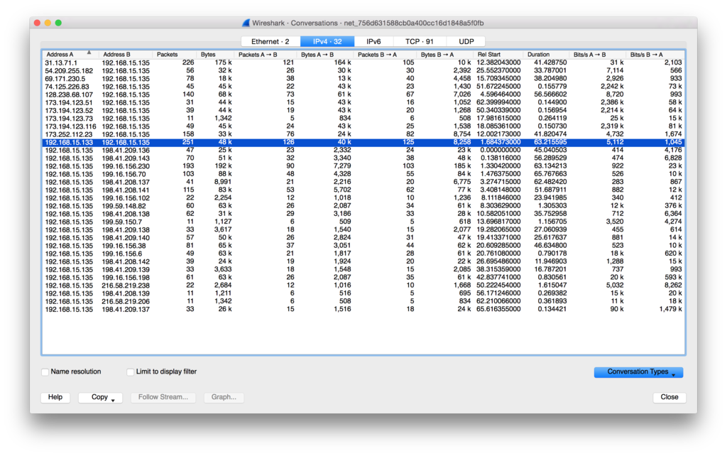This screenshot has height=456, width=727.
Task: Sort by Packets B → A column header
Action: tap(386, 54)
